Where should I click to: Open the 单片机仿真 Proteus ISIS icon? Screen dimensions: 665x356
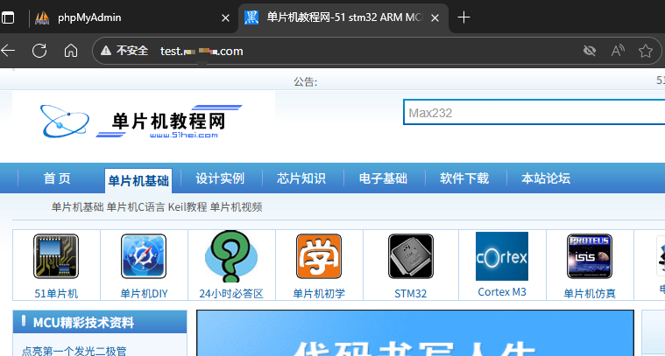tap(589, 256)
